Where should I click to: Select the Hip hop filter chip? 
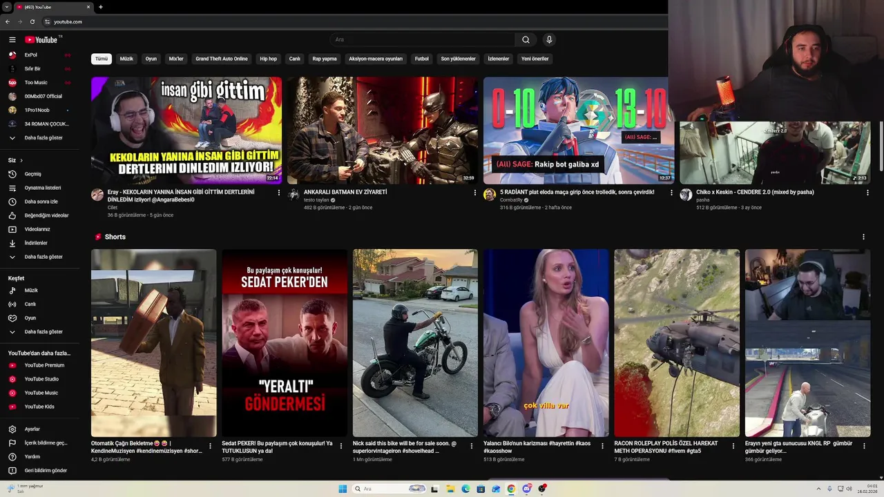pos(268,59)
